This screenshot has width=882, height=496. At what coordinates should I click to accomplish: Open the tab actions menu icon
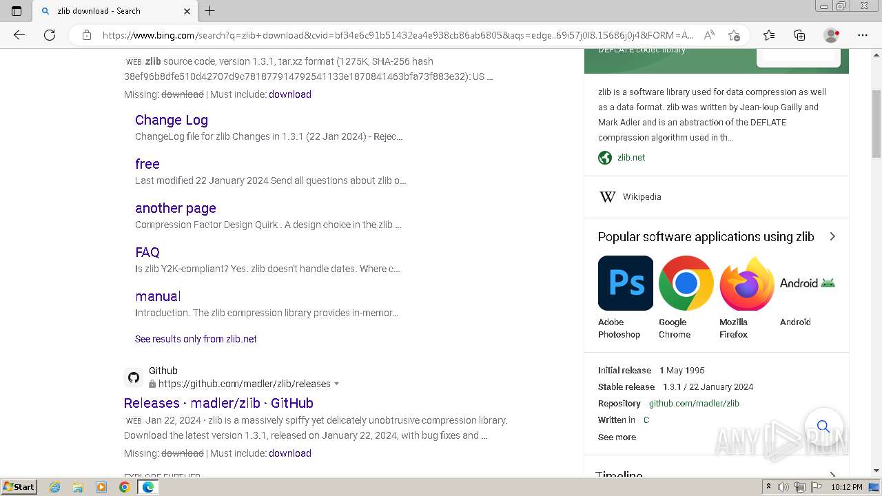pyautogui.click(x=17, y=11)
